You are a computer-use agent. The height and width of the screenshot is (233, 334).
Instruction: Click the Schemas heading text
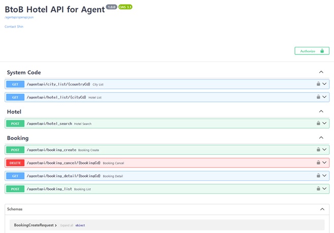(x=15, y=209)
